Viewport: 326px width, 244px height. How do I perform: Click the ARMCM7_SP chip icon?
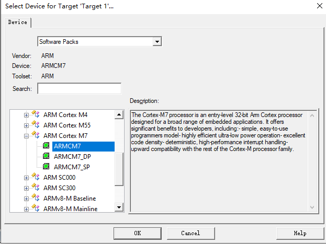(x=46, y=166)
